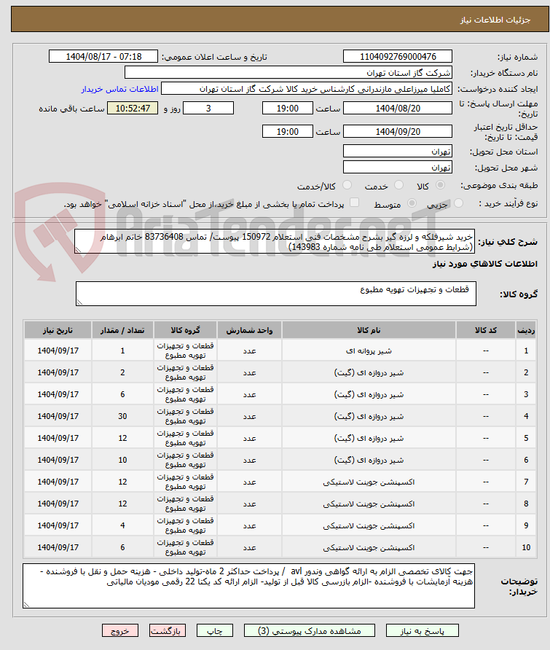Click the response deadline date 1404/08/20
The height and width of the screenshot is (650, 550).
coord(398,108)
